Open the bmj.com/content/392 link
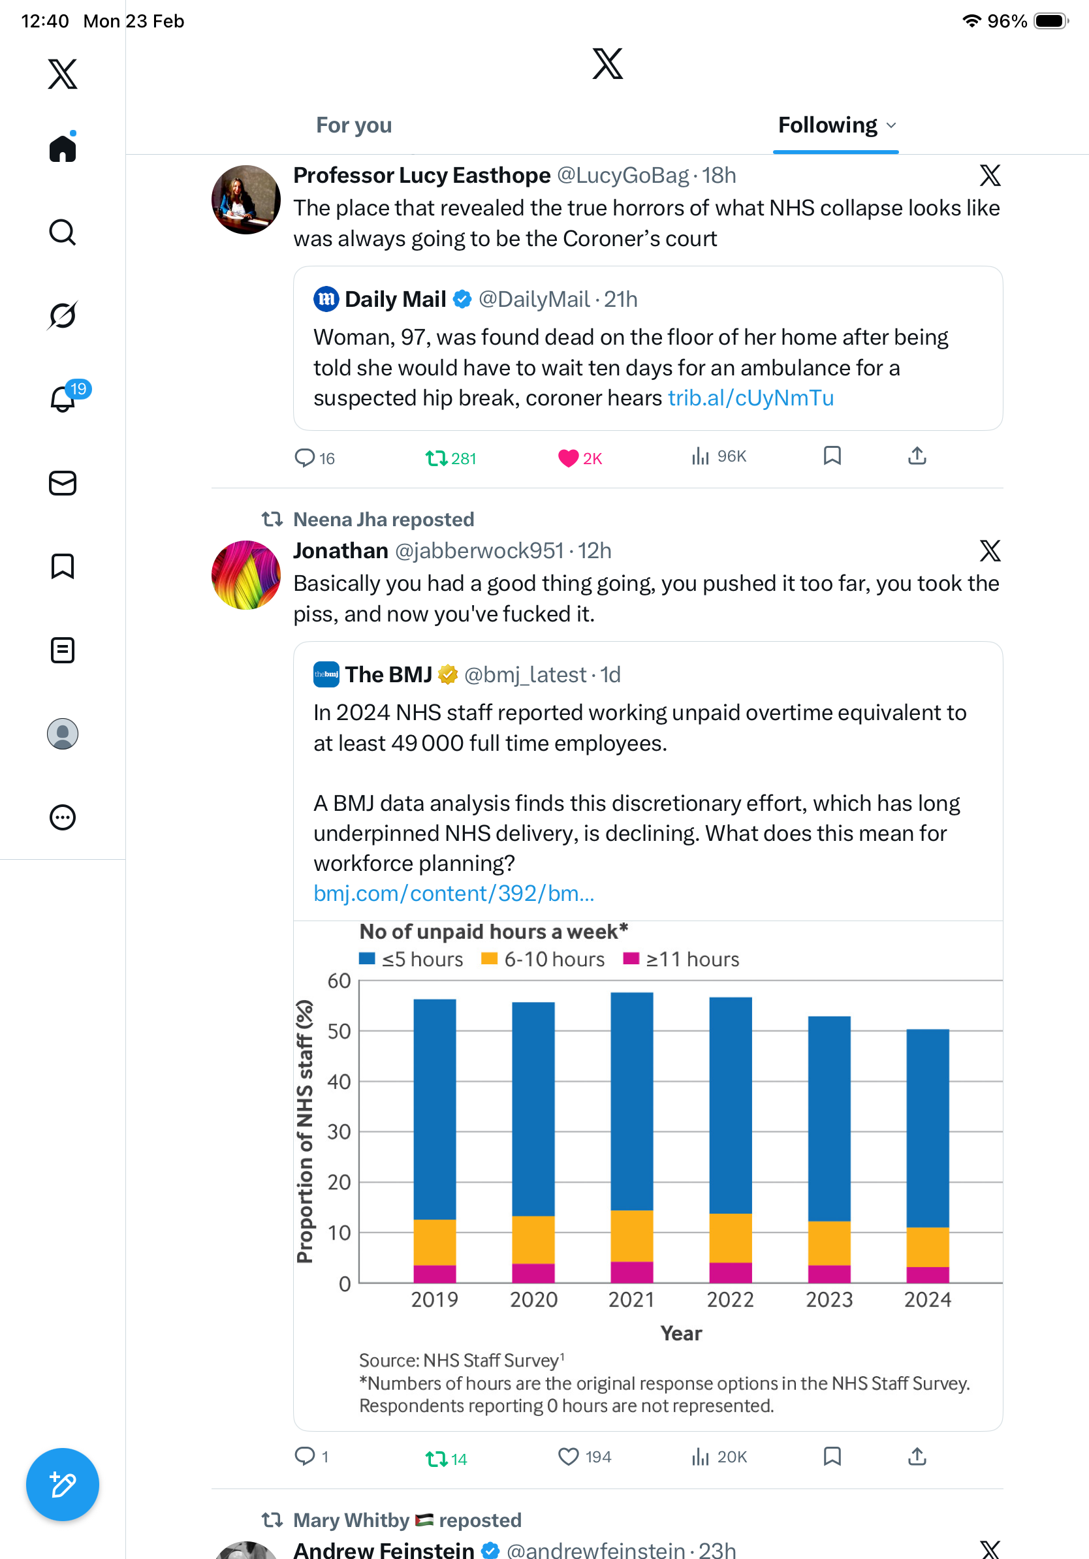This screenshot has width=1089, height=1559. (x=454, y=894)
